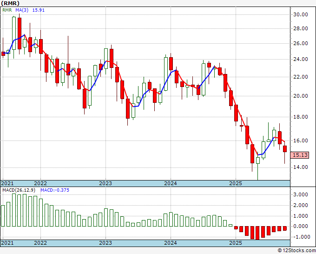Click the 16.00 price axis label
The height and width of the screenshot is (254, 316).
click(301, 140)
